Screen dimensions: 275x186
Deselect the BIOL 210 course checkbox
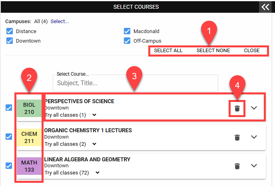coord(9,108)
